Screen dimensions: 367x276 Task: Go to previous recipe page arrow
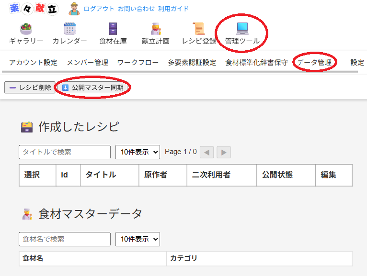(206, 153)
